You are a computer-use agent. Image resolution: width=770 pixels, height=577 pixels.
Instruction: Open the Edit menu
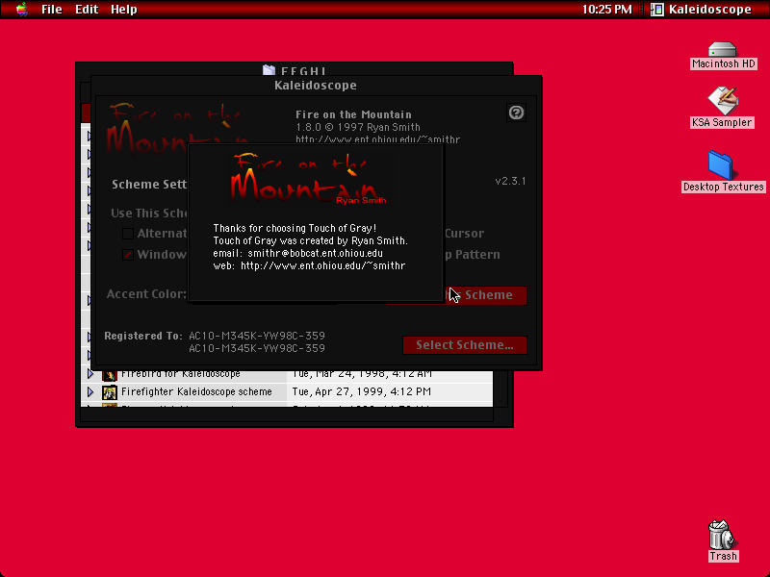point(87,10)
